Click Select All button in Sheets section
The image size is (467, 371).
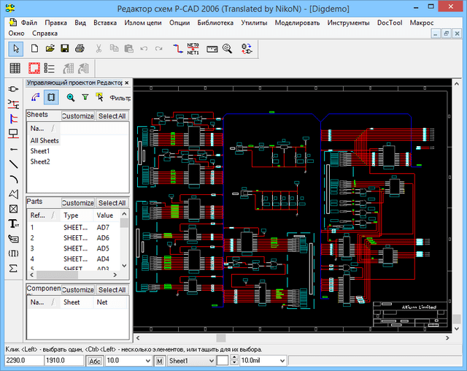tap(112, 115)
